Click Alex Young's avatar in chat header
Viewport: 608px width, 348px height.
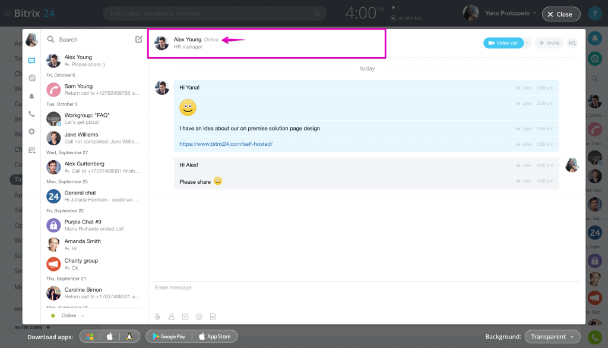(161, 43)
